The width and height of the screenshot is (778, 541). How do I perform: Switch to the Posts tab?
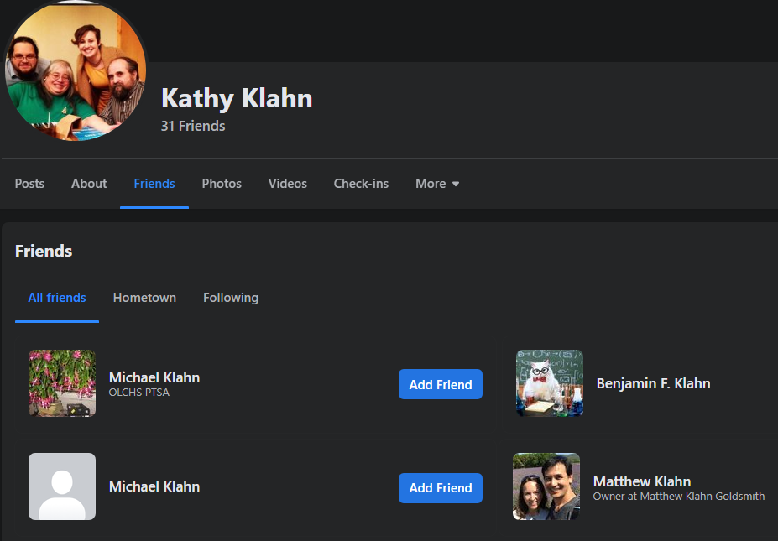(29, 184)
